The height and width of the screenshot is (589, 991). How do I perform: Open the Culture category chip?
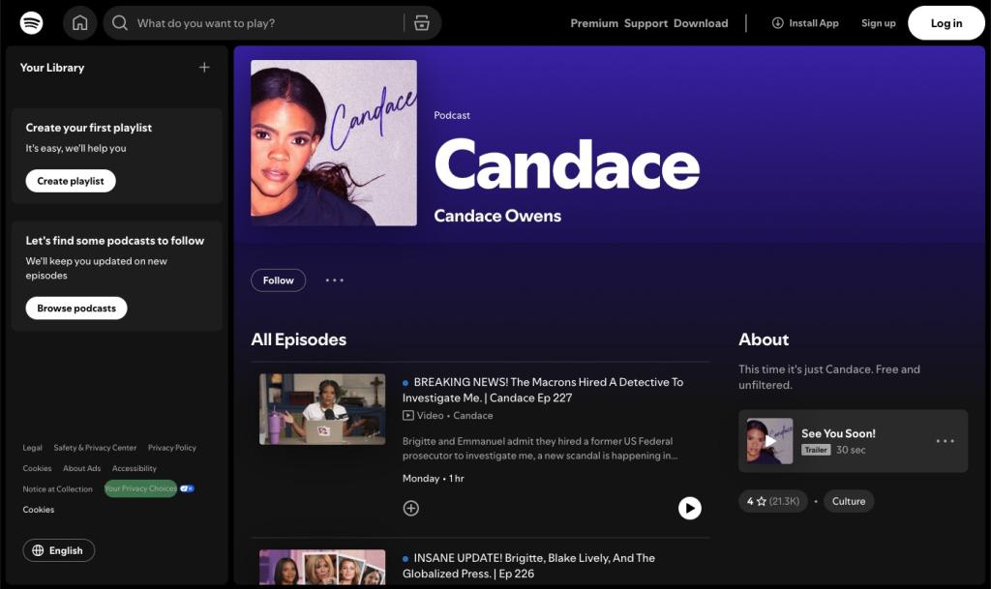tap(849, 501)
